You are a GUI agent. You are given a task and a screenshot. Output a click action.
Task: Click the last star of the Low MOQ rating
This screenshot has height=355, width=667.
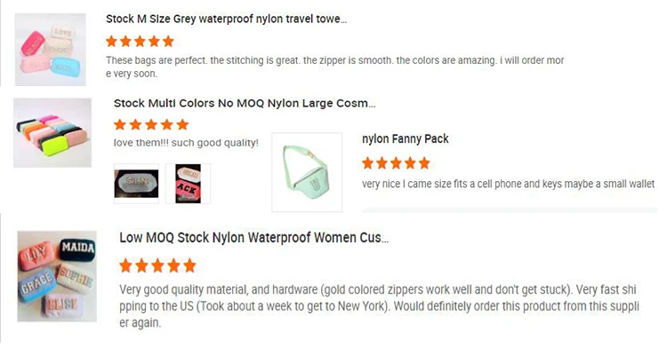(x=189, y=265)
